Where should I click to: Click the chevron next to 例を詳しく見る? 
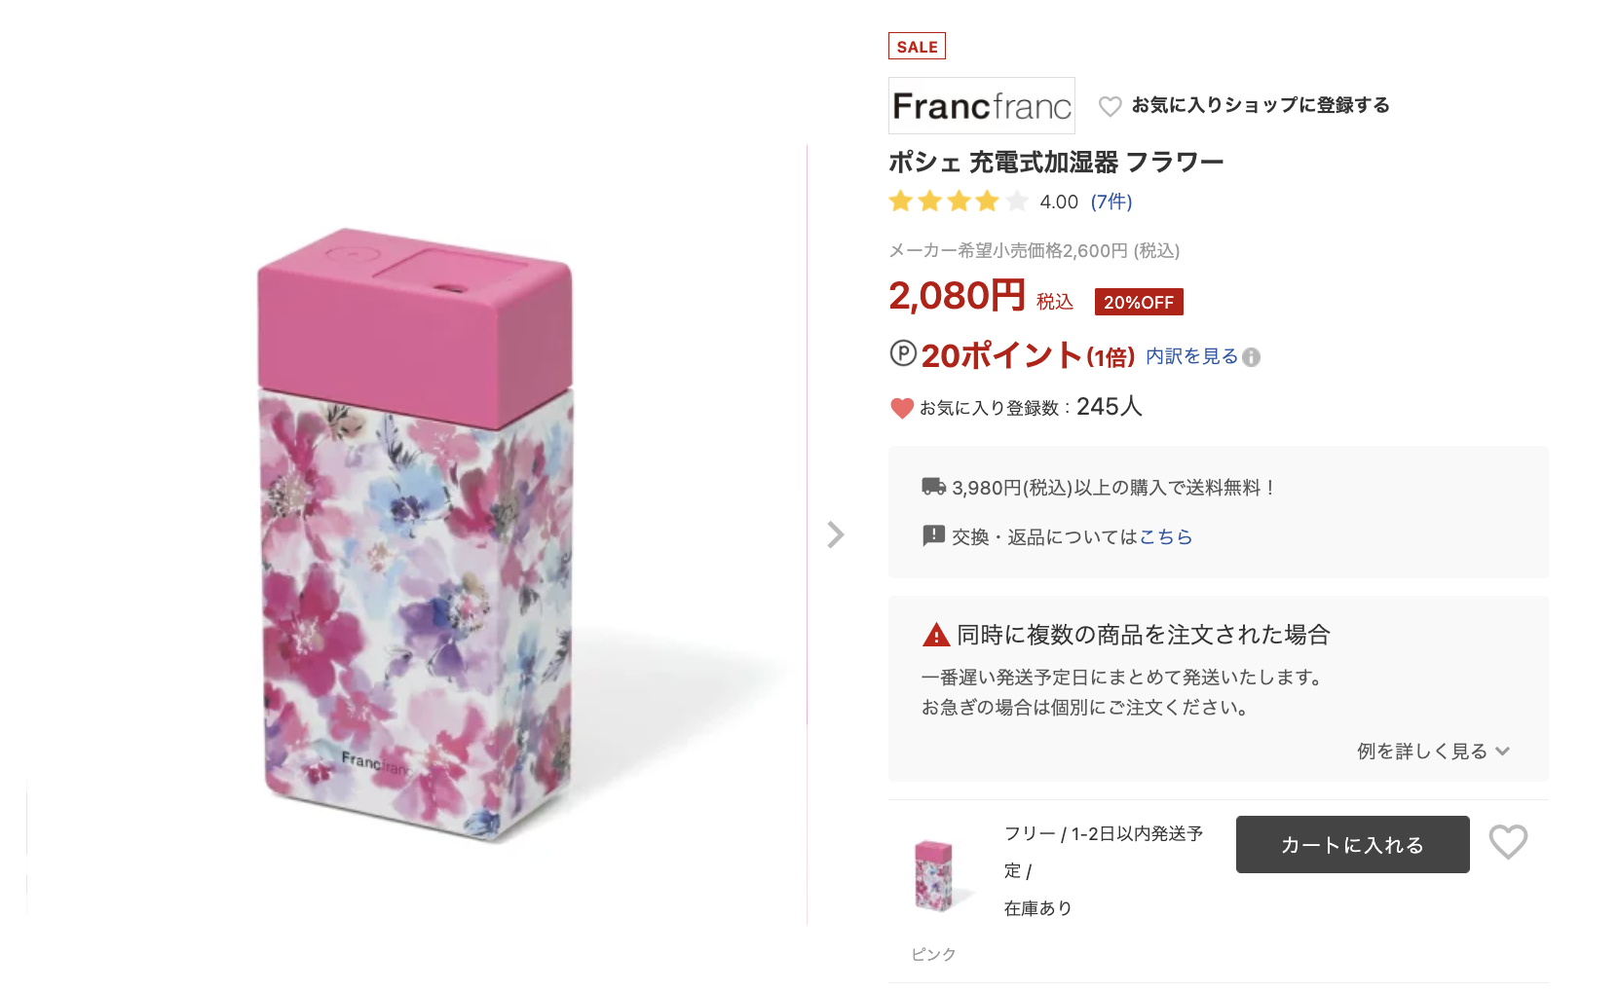pos(1502,752)
